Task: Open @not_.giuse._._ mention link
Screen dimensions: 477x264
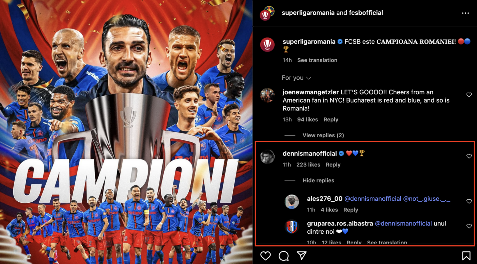Action: (427, 199)
